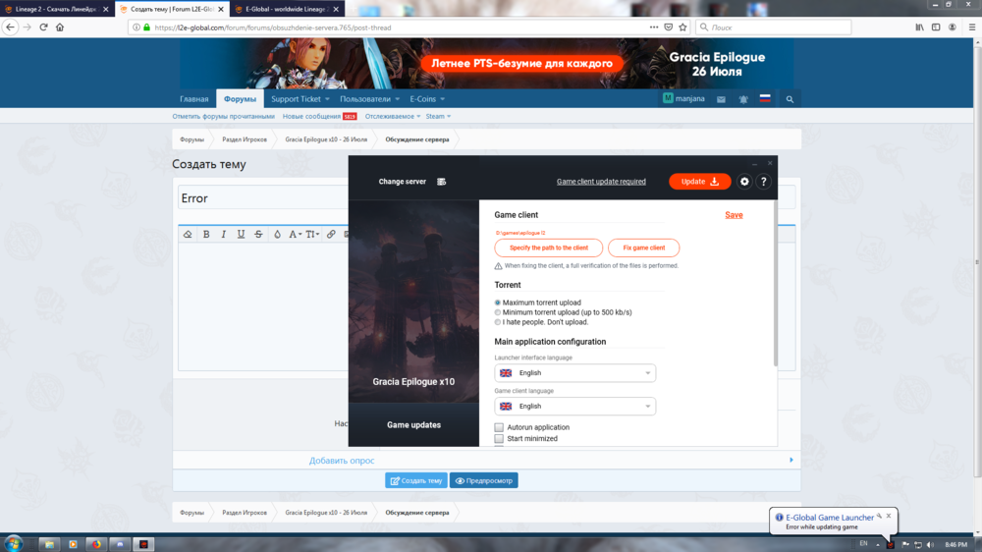This screenshot has width=982, height=552.
Task: Toggle bold formatting in the editor
Action: pos(206,235)
